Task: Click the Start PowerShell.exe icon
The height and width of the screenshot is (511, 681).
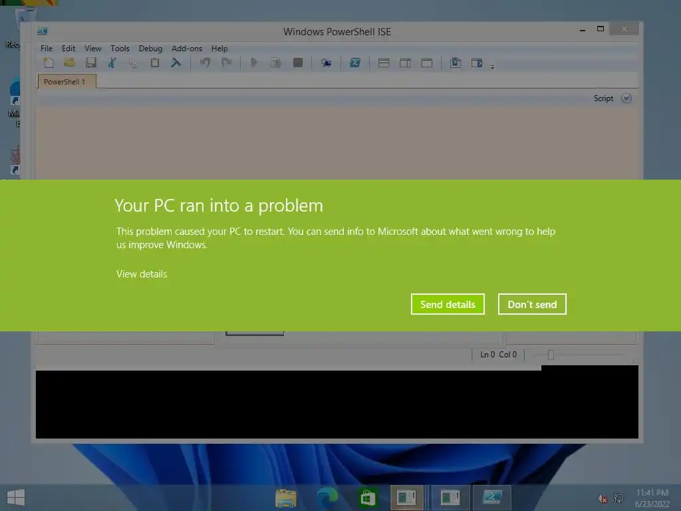Action: tap(355, 63)
